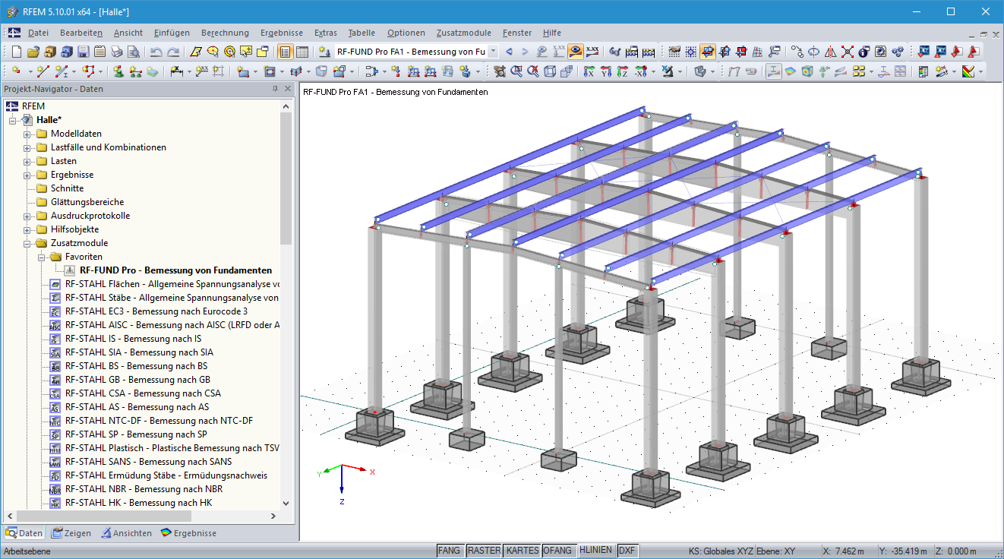
Task: Expand the Ausdruckprotokolle folder
Action: (27, 216)
